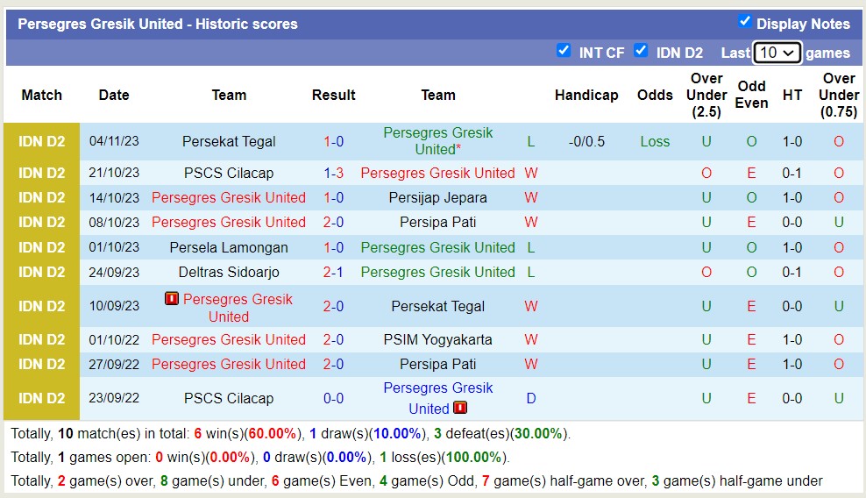Click the 0-0 result on 23/09/22
The image size is (866, 498).
(334, 398)
